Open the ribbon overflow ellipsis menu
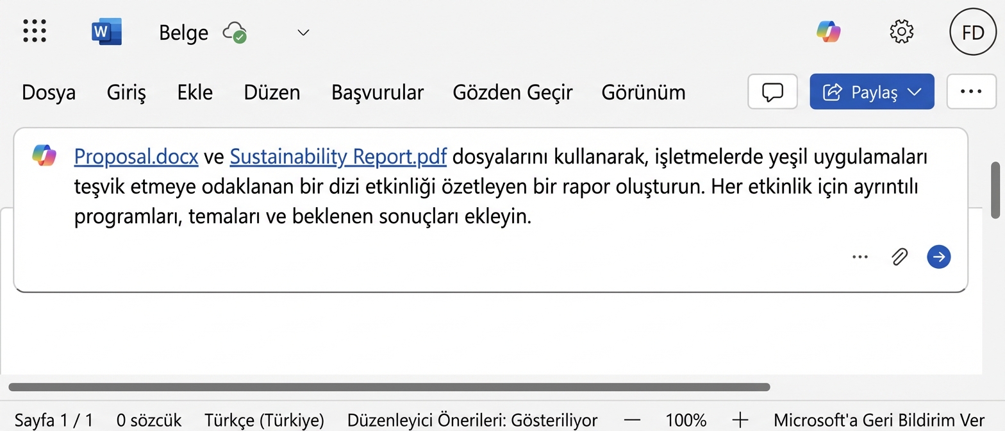Image resolution: width=1005 pixels, height=431 pixels. click(971, 92)
